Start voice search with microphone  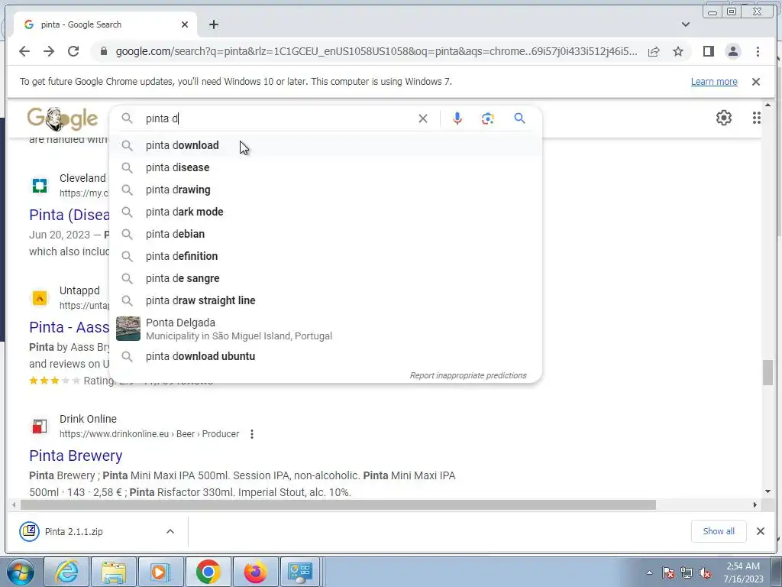point(457,118)
